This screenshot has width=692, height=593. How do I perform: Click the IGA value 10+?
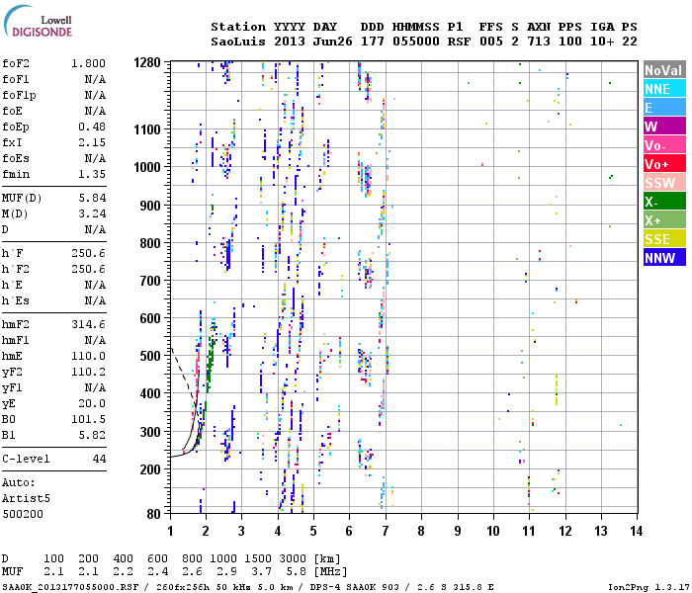click(x=602, y=42)
